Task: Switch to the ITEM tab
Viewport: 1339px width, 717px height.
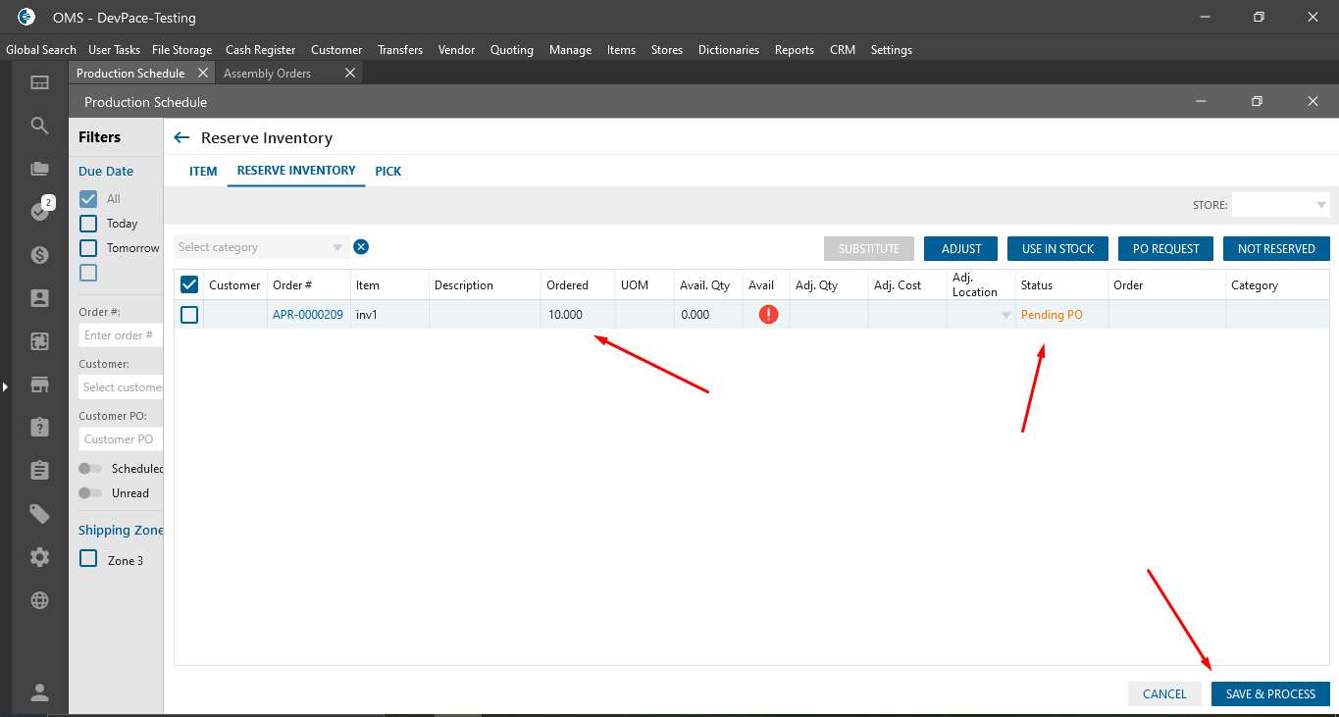Action: (x=203, y=172)
